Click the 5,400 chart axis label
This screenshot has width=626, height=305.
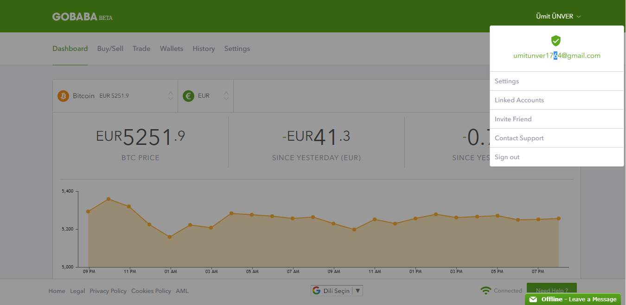(x=68, y=191)
